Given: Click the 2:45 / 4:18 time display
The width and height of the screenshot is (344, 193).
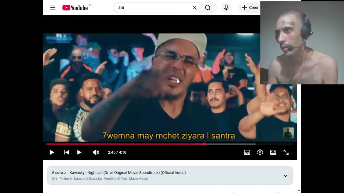Looking at the screenshot, I should [x=117, y=152].
